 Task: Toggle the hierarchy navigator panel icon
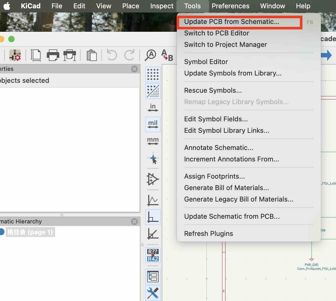[153, 276]
